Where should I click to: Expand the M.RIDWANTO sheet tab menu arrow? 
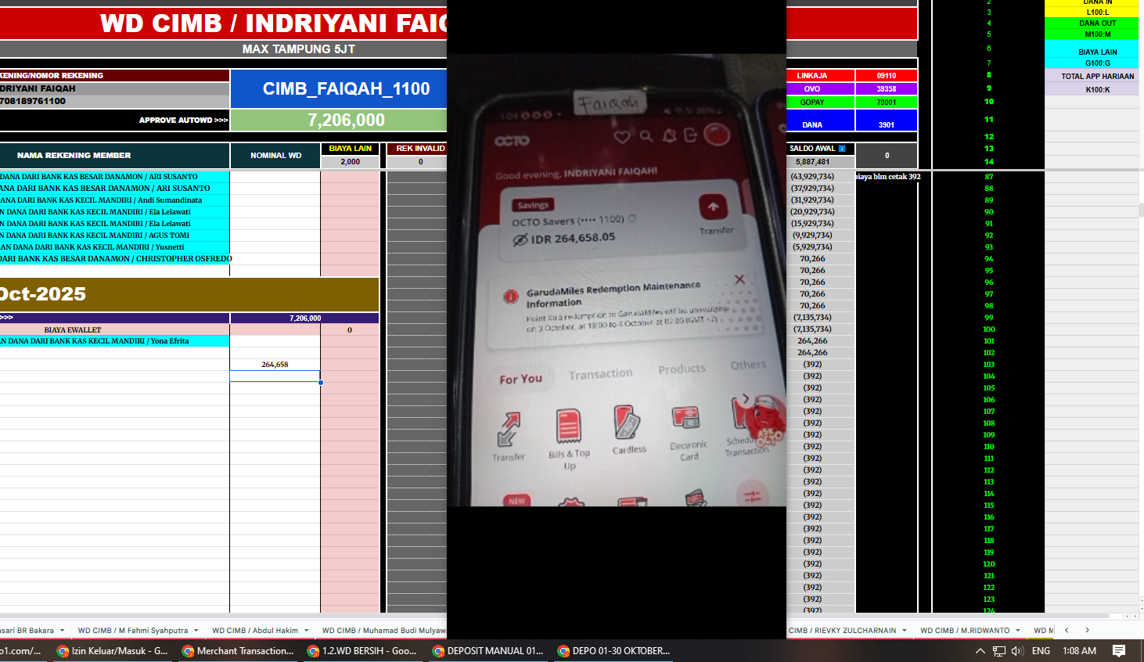click(x=1018, y=630)
